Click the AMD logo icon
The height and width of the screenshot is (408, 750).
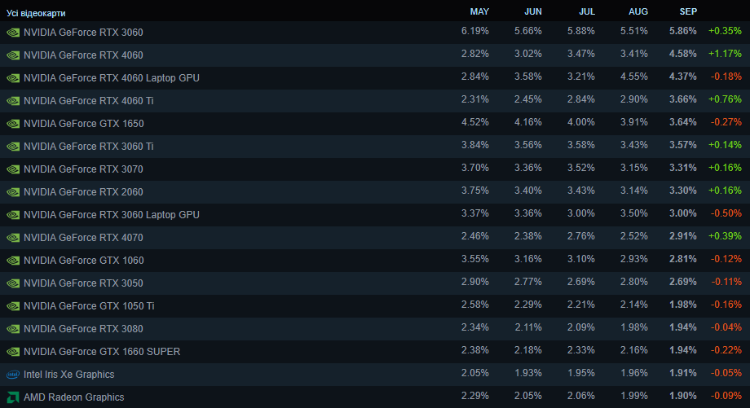(13, 397)
